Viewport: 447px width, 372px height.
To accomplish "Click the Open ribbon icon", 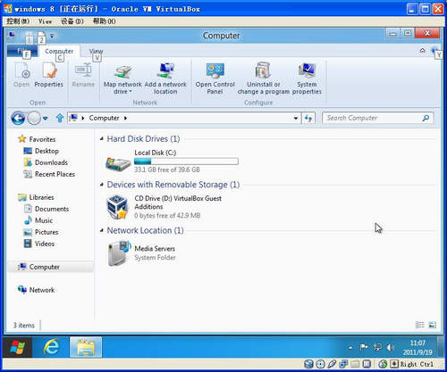I will coord(21,70).
